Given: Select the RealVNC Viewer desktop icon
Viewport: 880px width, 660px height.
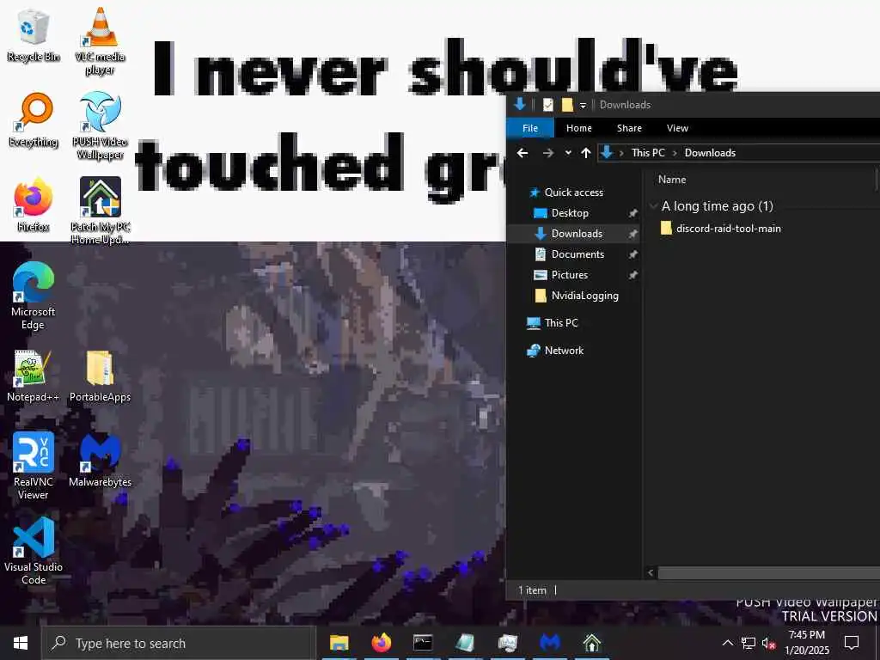Looking at the screenshot, I should tap(34, 466).
